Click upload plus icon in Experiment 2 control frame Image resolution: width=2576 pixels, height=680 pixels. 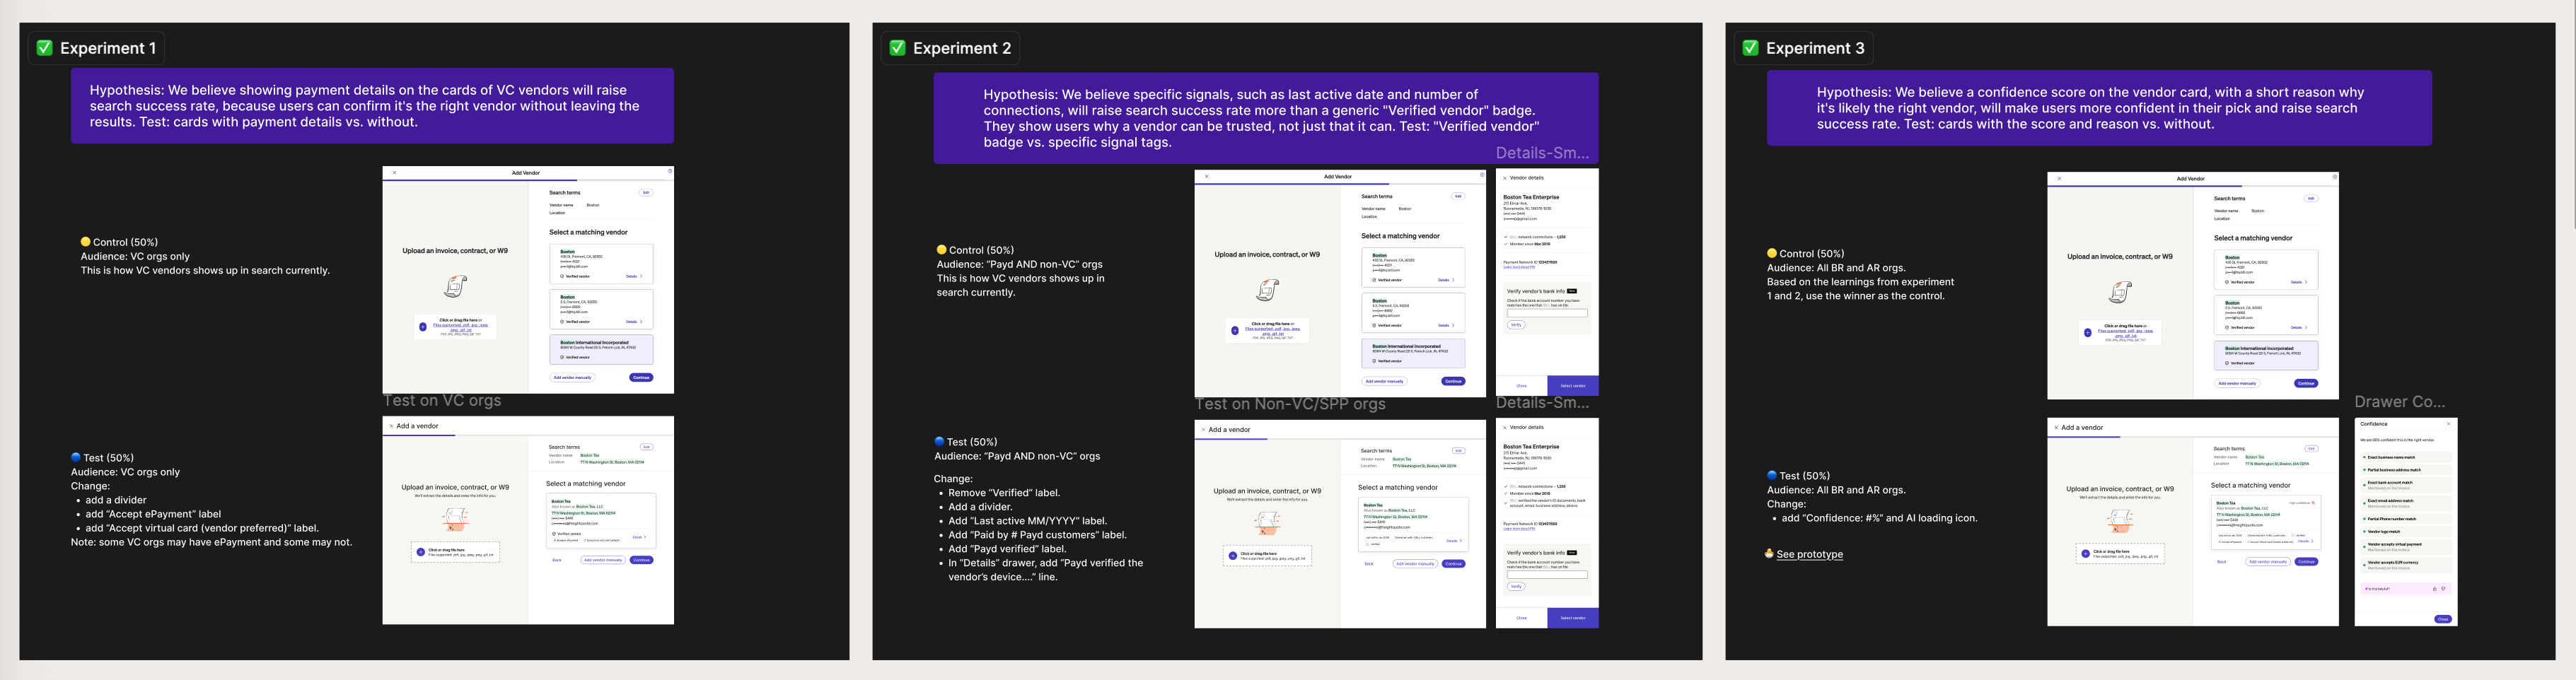(1235, 331)
